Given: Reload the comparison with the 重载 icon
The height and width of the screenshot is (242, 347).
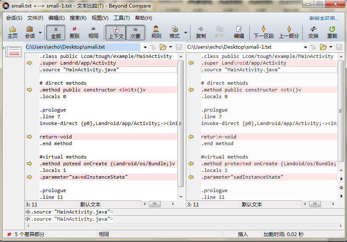Looking at the screenshot, I should pyautogui.click(x=332, y=32).
